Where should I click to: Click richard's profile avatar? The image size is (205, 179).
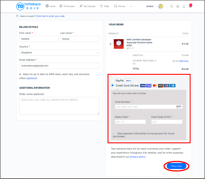(161, 6)
